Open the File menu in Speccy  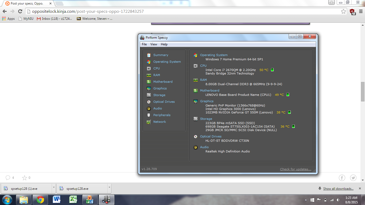click(144, 44)
